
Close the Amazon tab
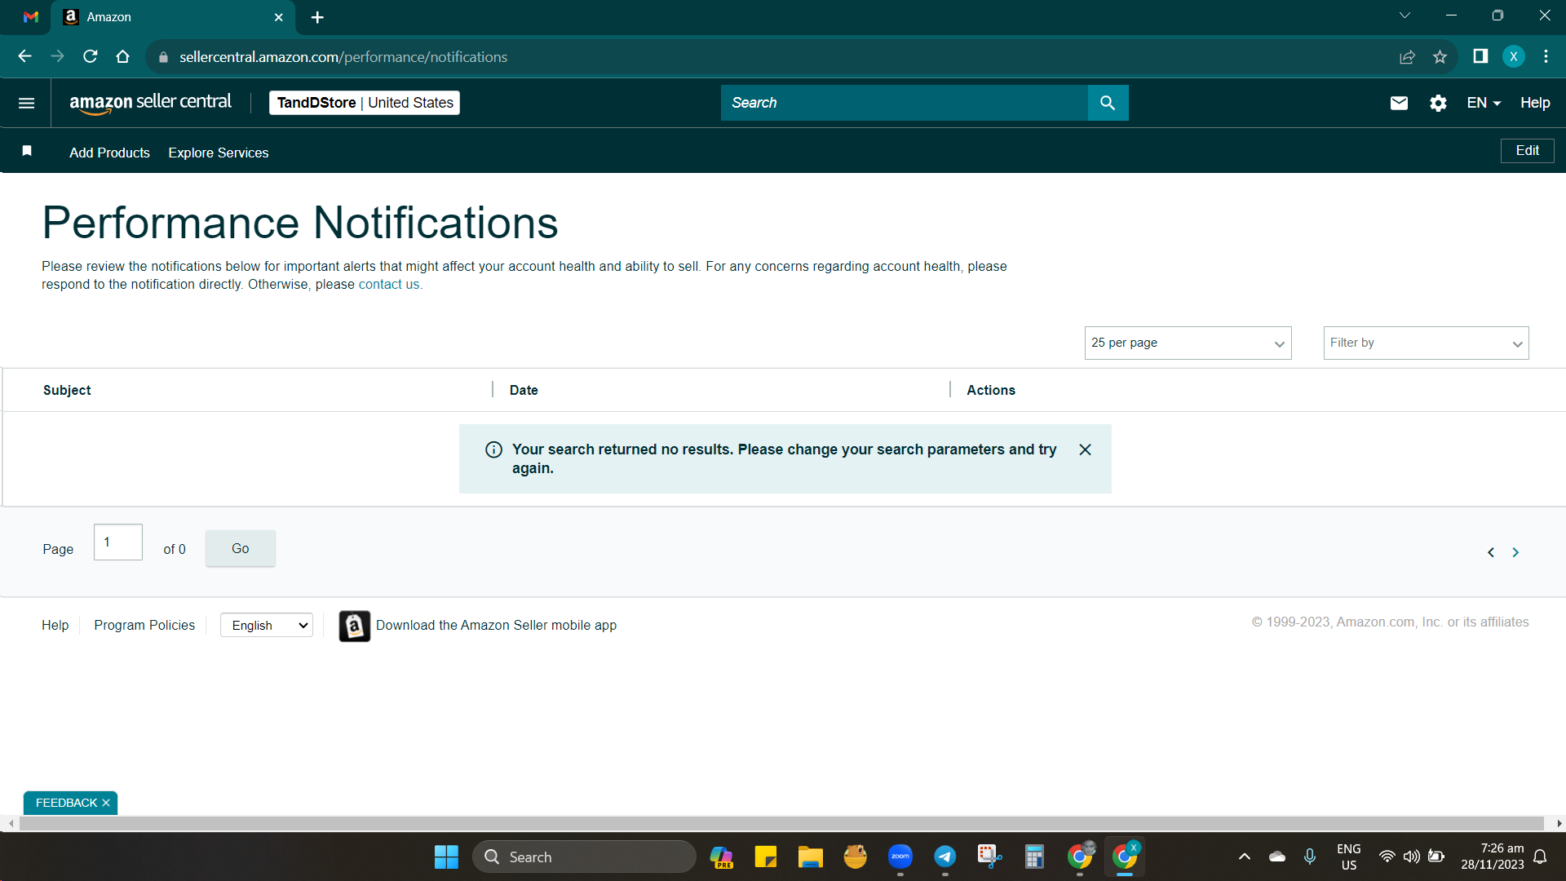pos(279,17)
